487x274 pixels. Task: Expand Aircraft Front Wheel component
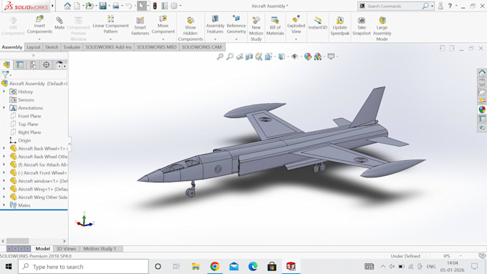pos(4,172)
